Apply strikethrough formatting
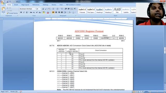166x93 pixels. coord(31,12)
